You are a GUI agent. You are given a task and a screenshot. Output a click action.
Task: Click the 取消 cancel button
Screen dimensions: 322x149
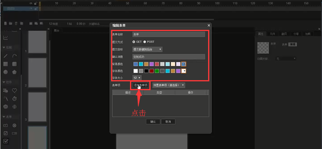click(x=168, y=122)
